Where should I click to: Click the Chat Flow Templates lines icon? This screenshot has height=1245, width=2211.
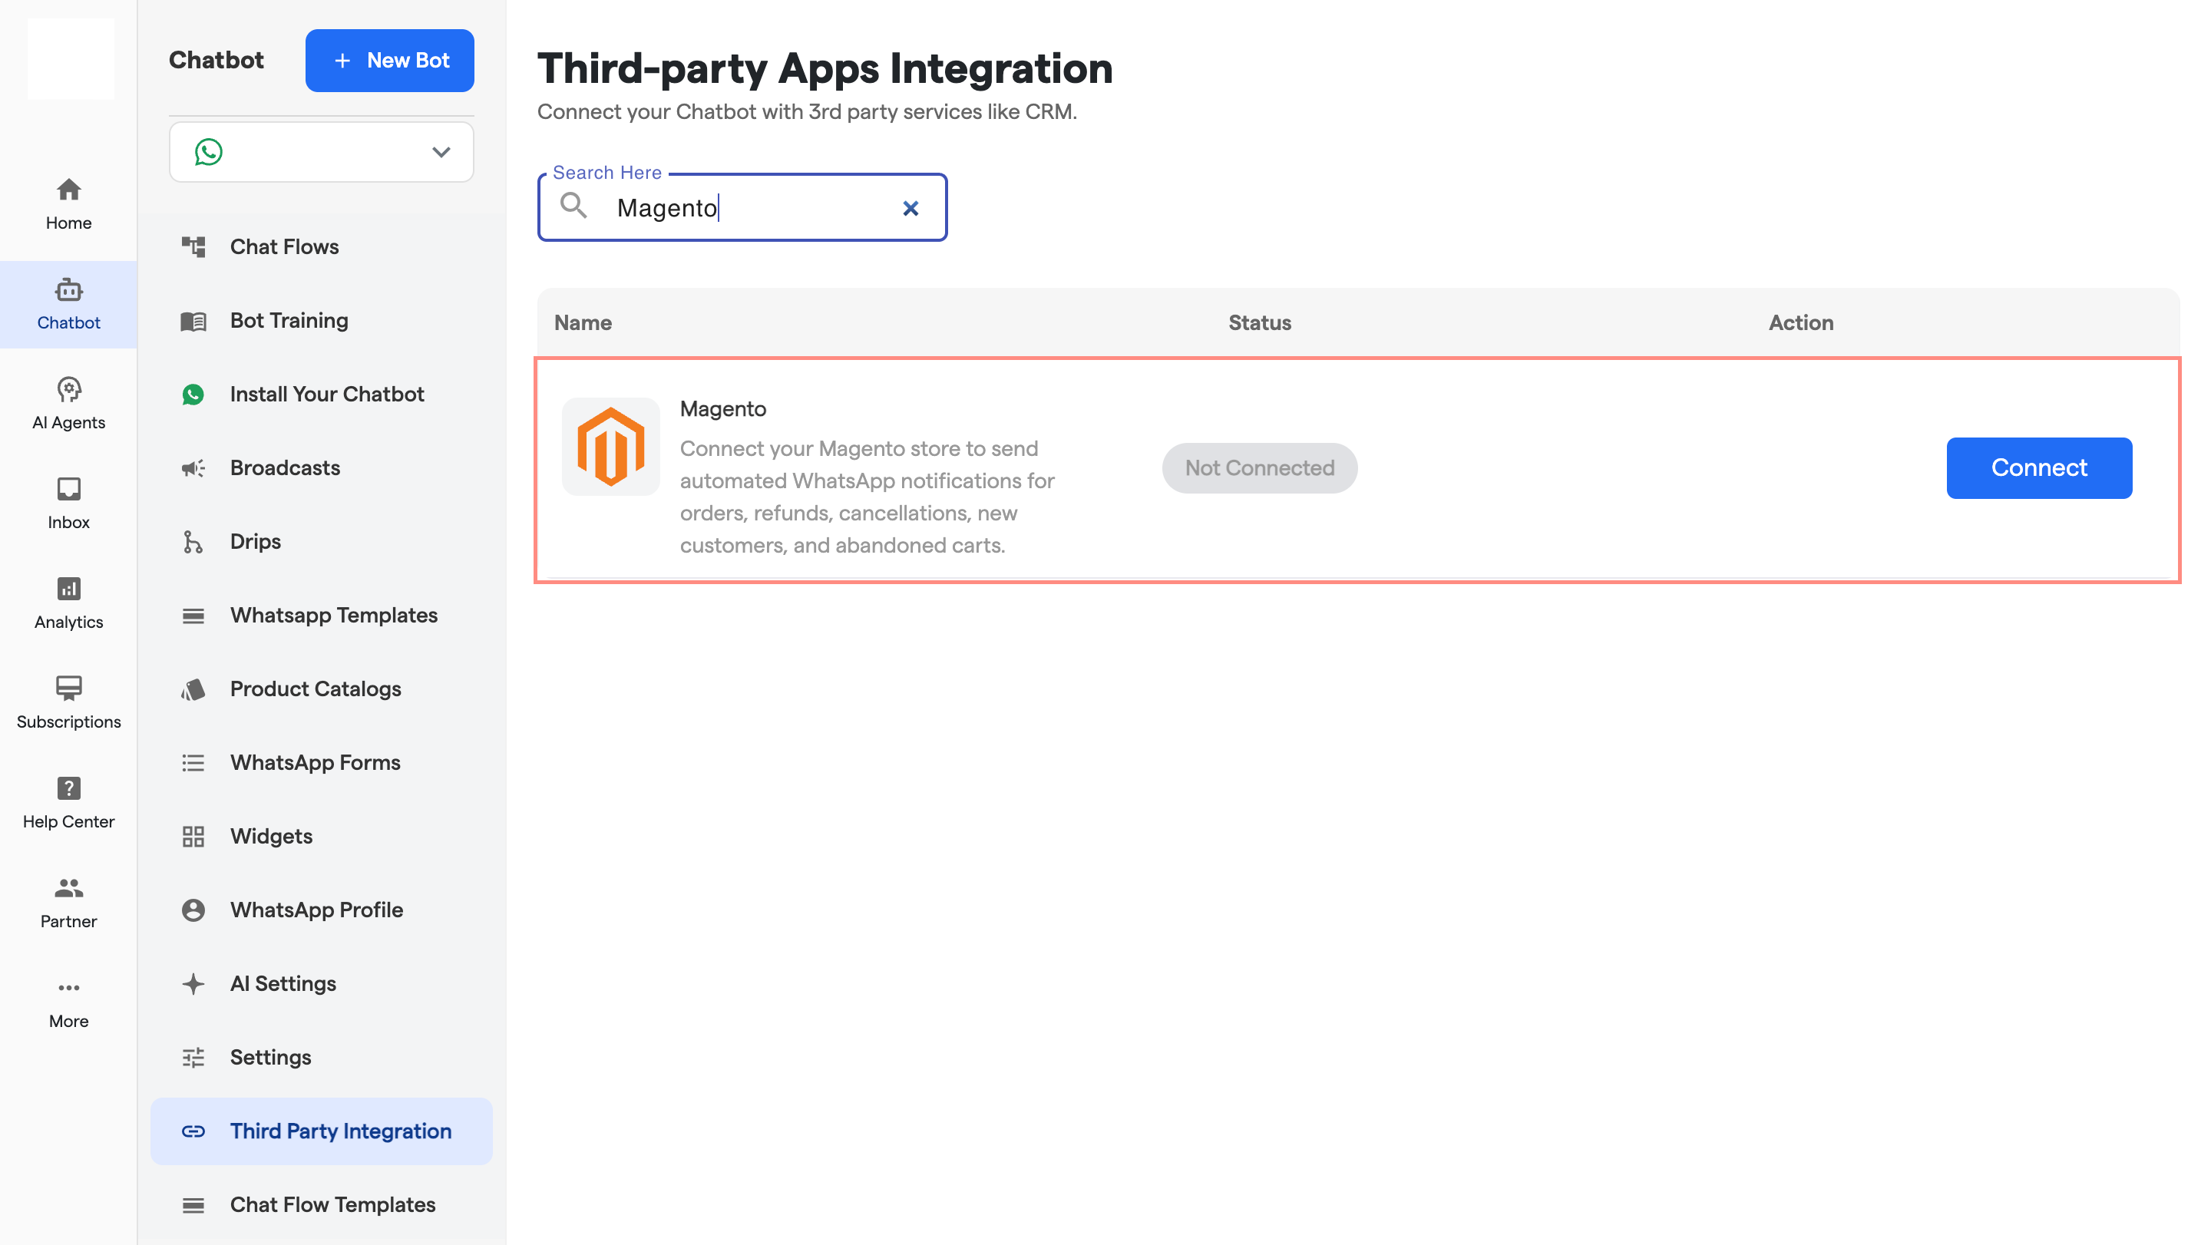click(193, 1206)
